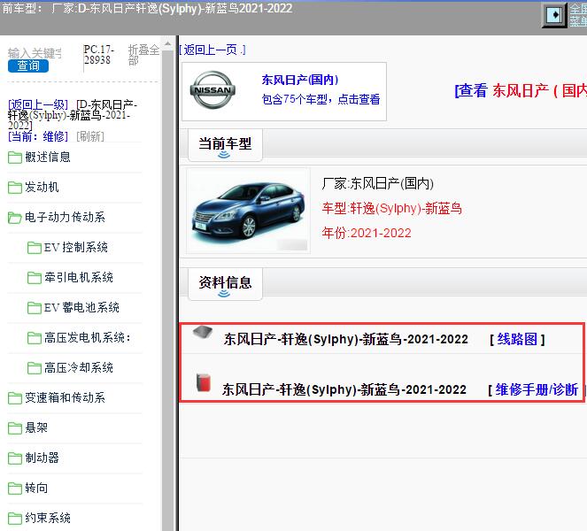This screenshot has width=587, height=531.
Task: Open the 维修手册/诊断 link
Action: [x=537, y=390]
